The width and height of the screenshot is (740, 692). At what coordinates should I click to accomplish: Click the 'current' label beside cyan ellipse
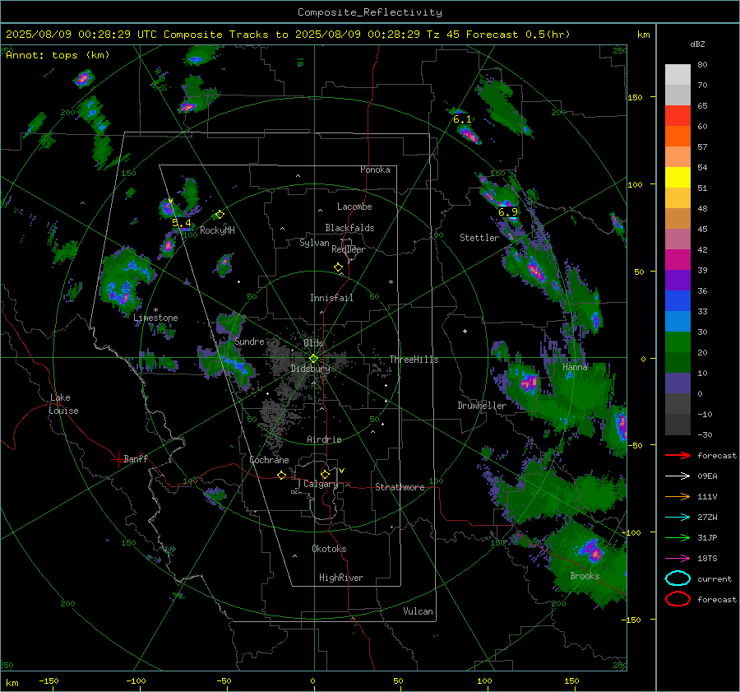coord(715,579)
